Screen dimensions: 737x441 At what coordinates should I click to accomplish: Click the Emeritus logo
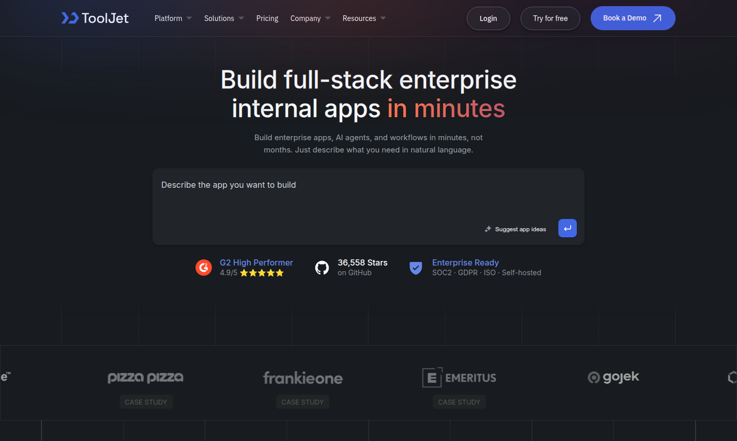tap(459, 378)
